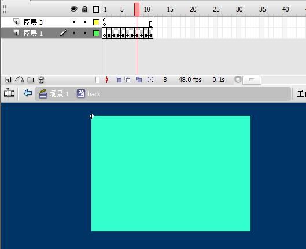Screen dimensions: 306x249
Task: Toggle lock dot for 图层 3
Action: pos(85,22)
